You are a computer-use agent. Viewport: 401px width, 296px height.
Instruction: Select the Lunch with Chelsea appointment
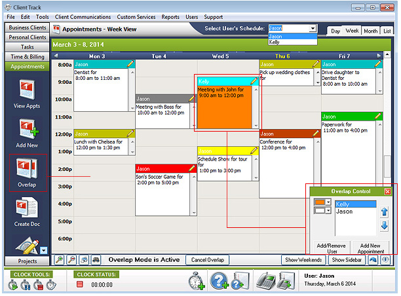pyautogui.click(x=104, y=142)
